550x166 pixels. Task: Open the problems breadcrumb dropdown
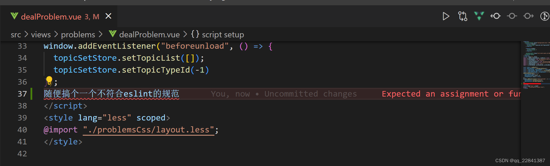tap(78, 35)
